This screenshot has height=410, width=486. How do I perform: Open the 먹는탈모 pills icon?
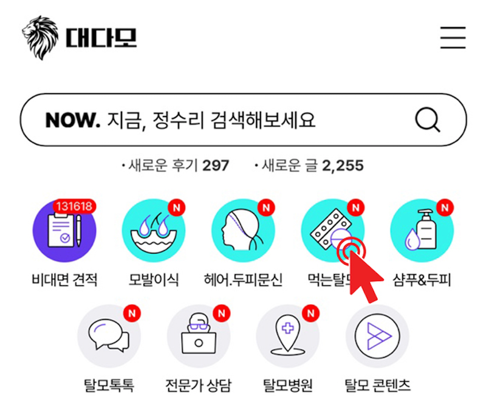tap(332, 231)
